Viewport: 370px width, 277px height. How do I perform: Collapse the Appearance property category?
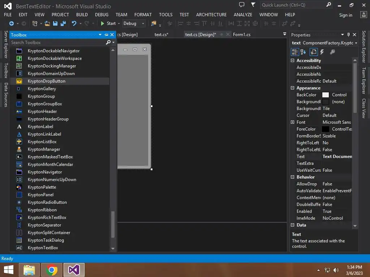click(293, 88)
